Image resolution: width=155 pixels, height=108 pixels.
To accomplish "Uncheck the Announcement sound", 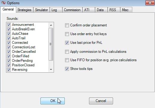I will click(x=9, y=25).
